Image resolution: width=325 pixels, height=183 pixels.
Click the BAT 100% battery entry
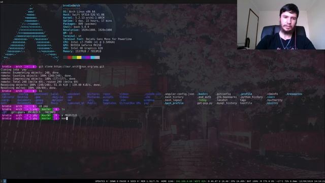252,181
